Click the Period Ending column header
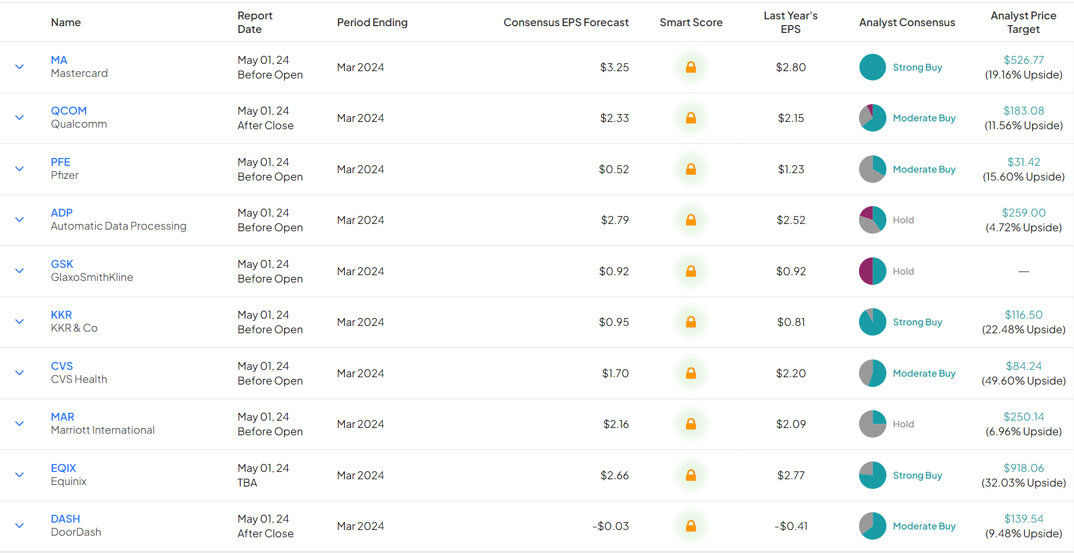Viewport: 1074px width, 553px height. (x=372, y=22)
